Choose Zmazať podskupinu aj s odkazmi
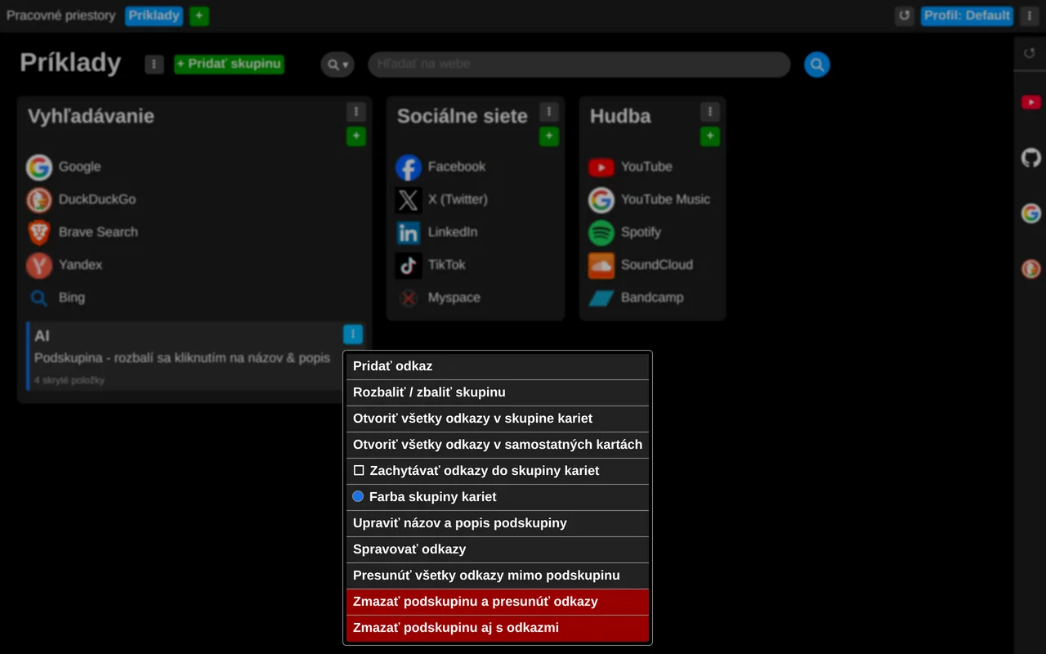Image resolution: width=1046 pixels, height=654 pixels. tap(497, 628)
